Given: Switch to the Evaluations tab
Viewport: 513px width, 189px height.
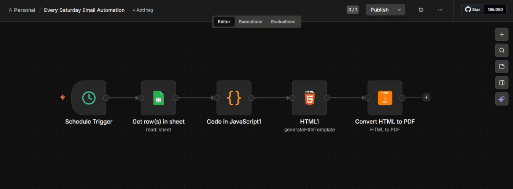Looking at the screenshot, I should coord(283,22).
